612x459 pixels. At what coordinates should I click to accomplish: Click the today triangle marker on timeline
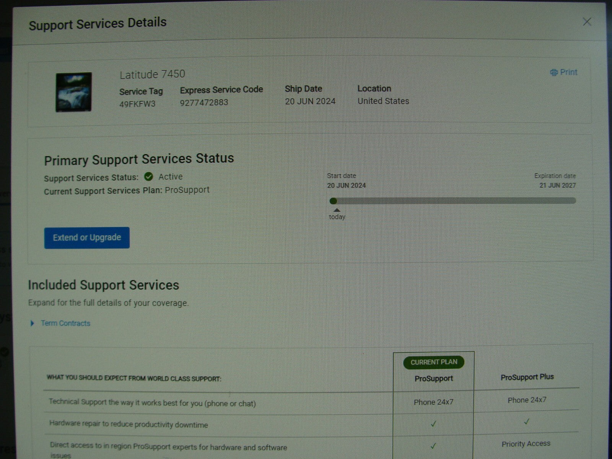337,210
